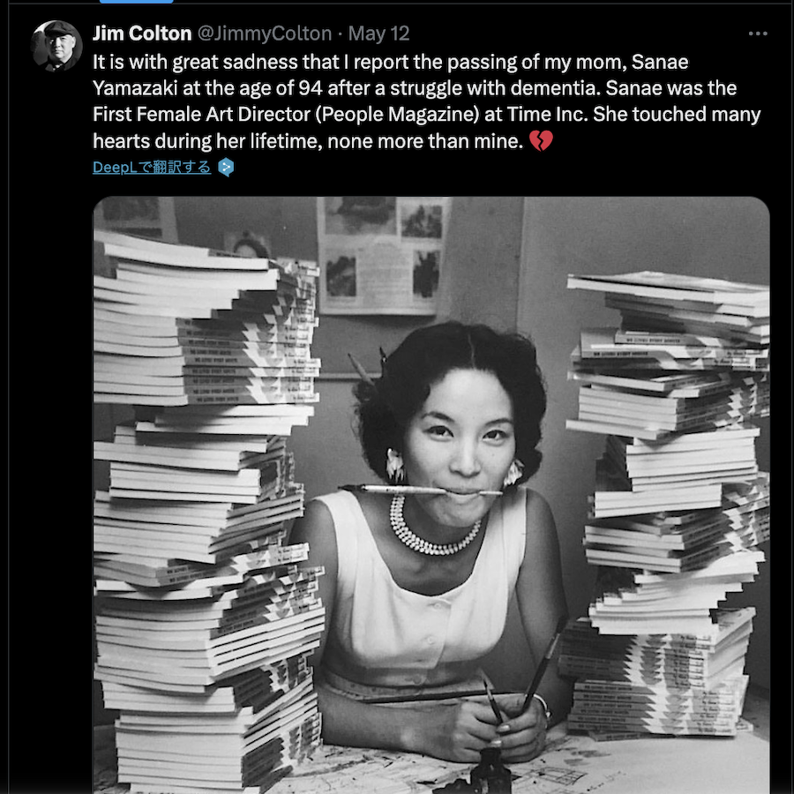Open the tweet via its May 12 timestamp

click(378, 34)
